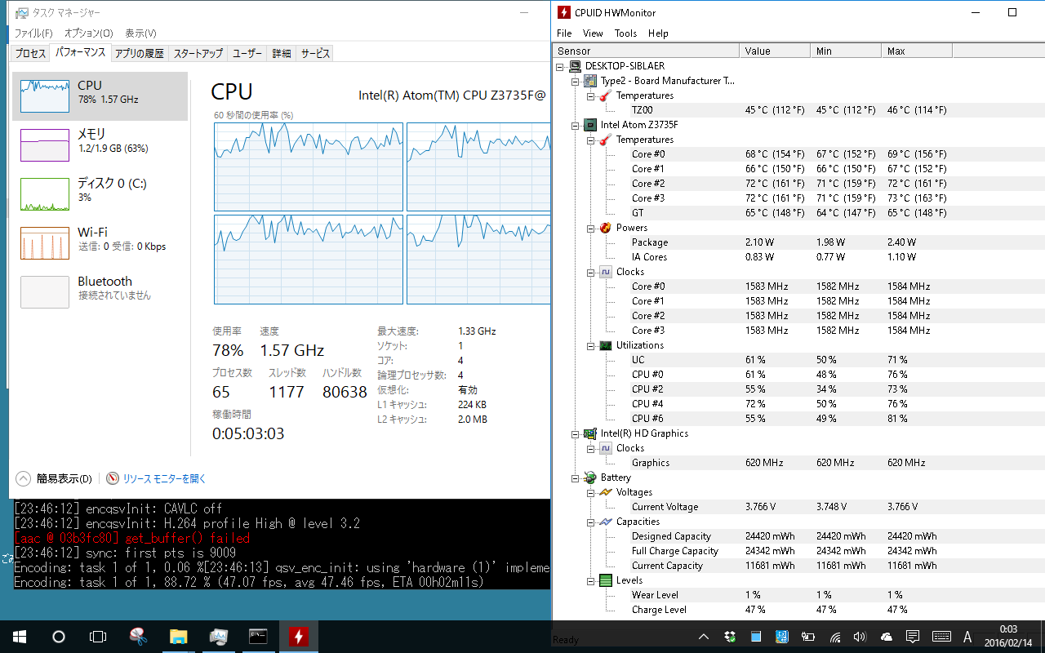Click the Max column header
Image resolution: width=1045 pixels, height=653 pixels.
click(x=917, y=51)
